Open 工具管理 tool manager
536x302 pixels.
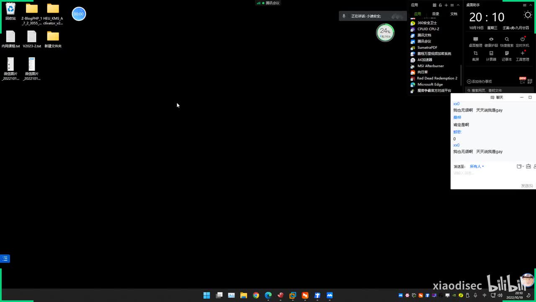coord(522,56)
